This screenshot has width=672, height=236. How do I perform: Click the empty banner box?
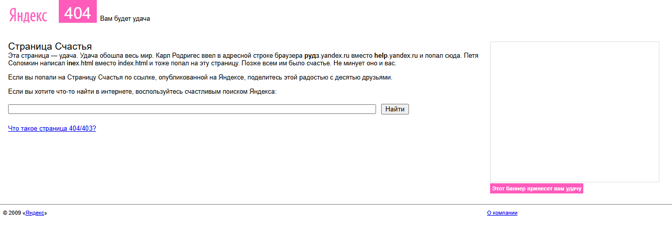tap(574, 112)
